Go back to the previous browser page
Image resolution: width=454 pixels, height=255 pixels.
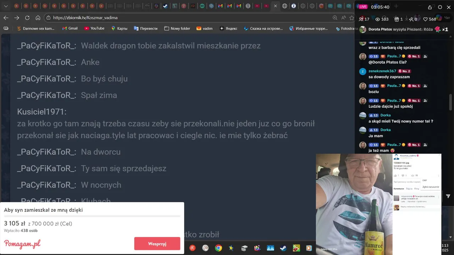6,18
